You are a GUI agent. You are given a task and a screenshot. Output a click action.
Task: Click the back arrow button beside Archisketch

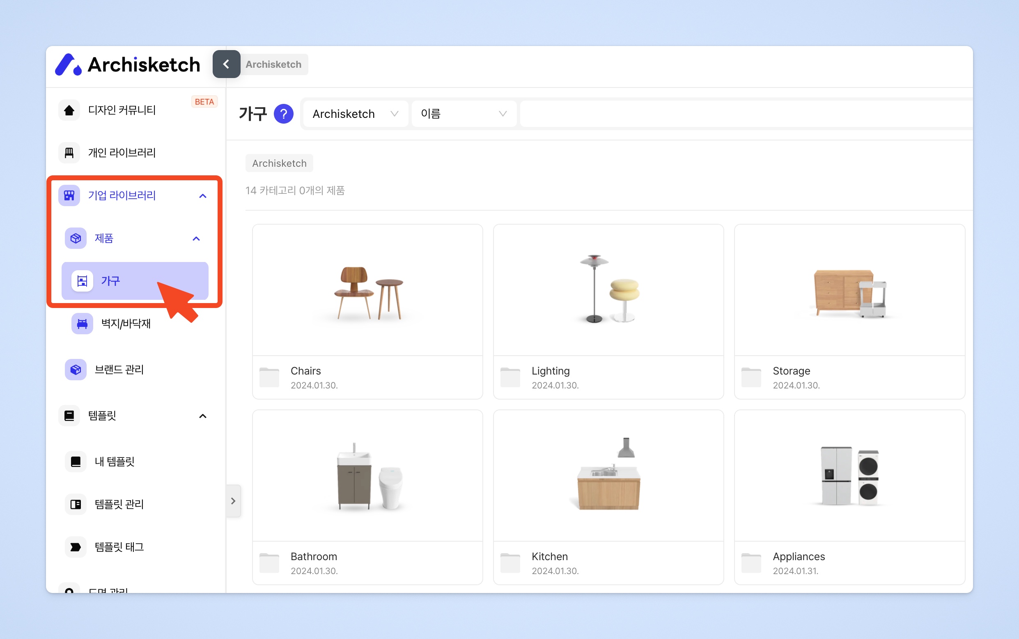pos(226,64)
